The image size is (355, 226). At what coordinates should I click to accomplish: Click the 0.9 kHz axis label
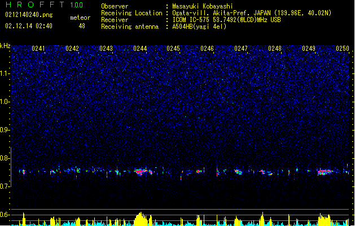(5, 130)
